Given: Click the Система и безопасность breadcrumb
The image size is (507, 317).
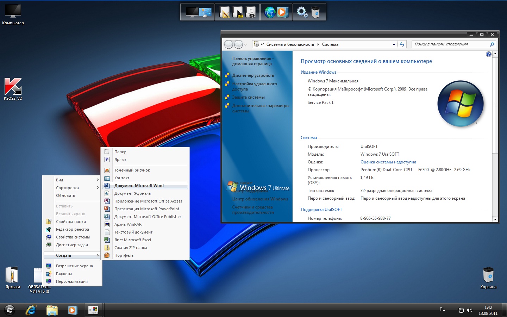Looking at the screenshot, I should click(x=290, y=44).
